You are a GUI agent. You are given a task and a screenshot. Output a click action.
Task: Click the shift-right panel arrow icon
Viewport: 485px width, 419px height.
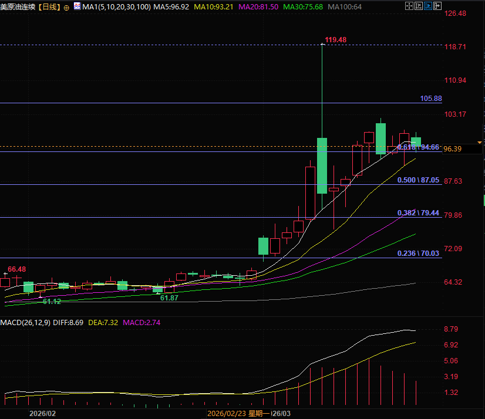(x=437, y=6)
